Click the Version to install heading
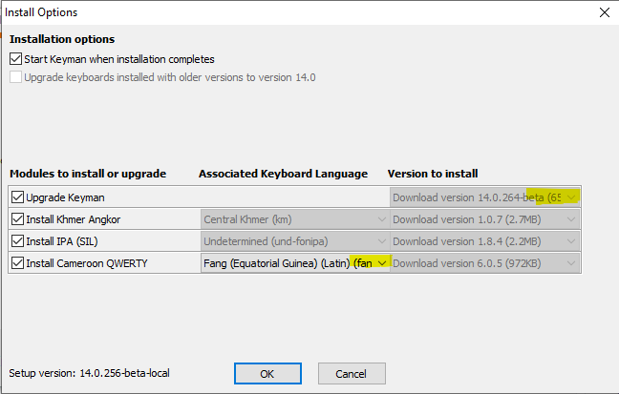Image resolution: width=619 pixels, height=394 pixels. point(433,174)
